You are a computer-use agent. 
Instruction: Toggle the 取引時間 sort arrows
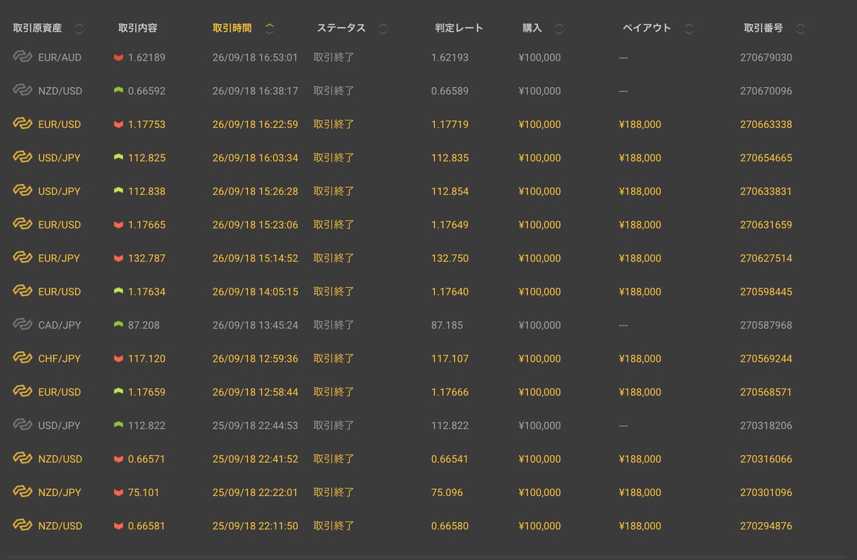pyautogui.click(x=269, y=29)
